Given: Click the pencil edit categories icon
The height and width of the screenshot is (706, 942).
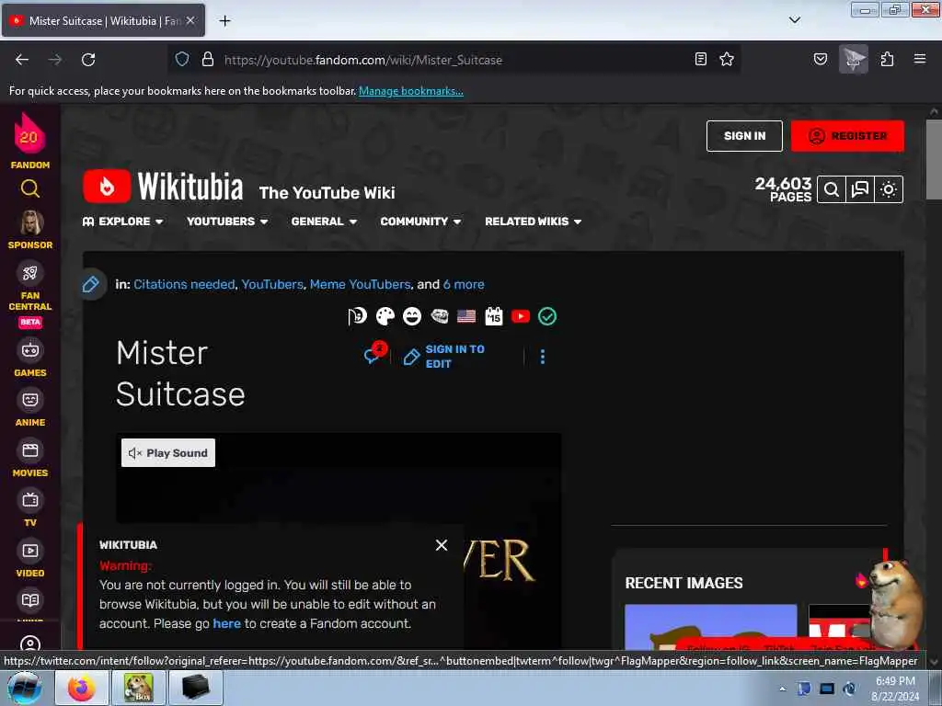Looking at the screenshot, I should (91, 284).
